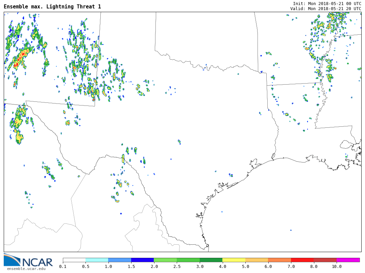Click the 10.0 label under the color bar

click(337, 267)
